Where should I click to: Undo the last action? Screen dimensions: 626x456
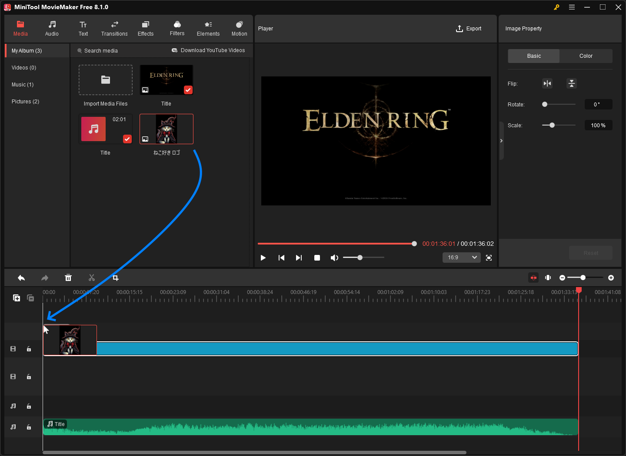[x=21, y=278]
